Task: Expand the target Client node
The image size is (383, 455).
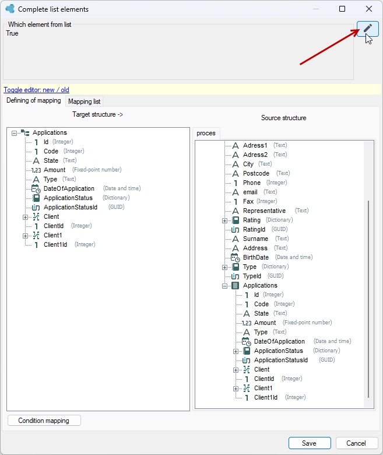Action: click(25, 217)
